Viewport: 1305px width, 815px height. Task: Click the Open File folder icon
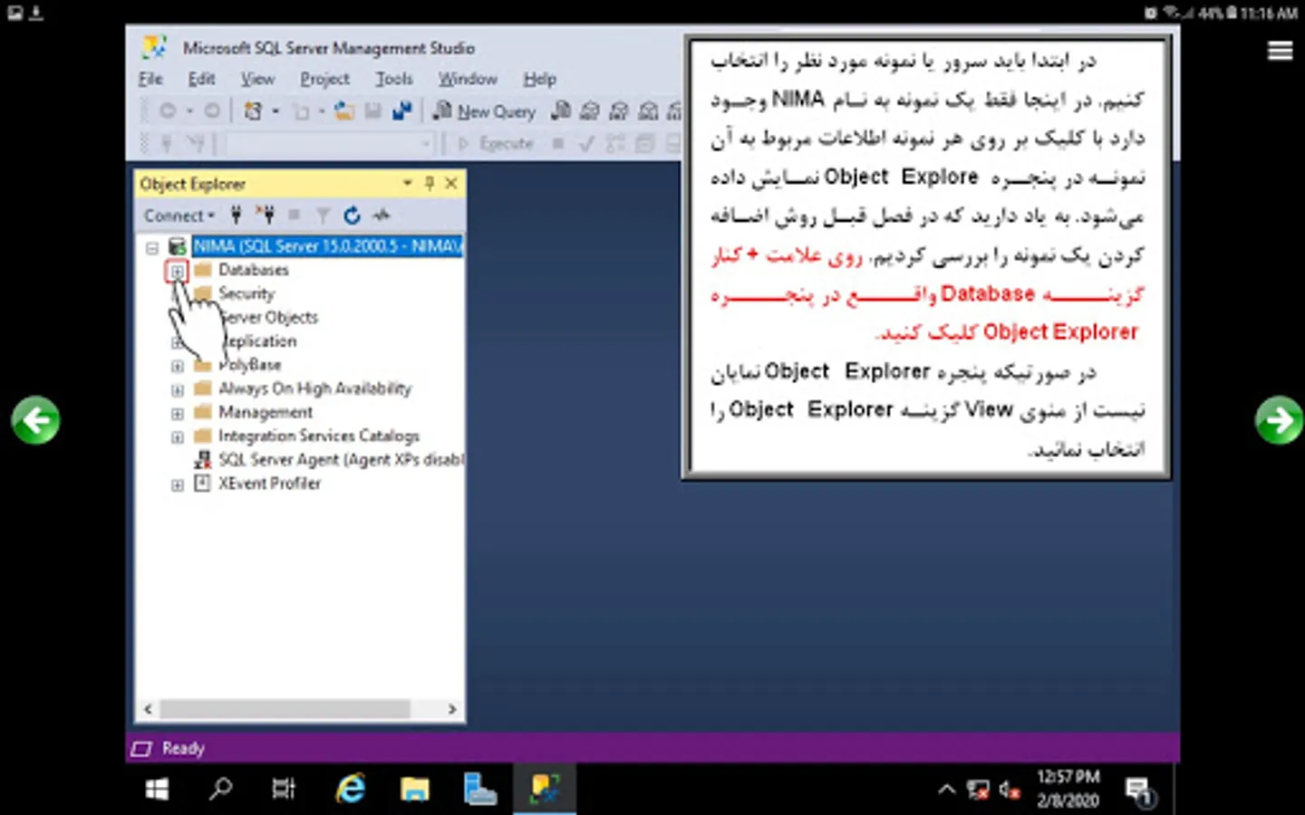tap(344, 110)
